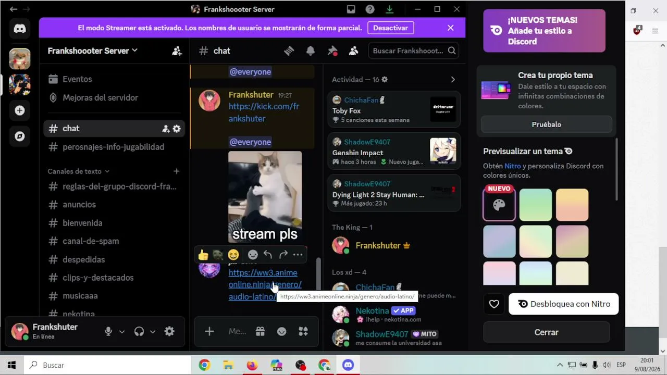Favorite theme with heart button
Viewport: 667px width, 375px height.
494,304
